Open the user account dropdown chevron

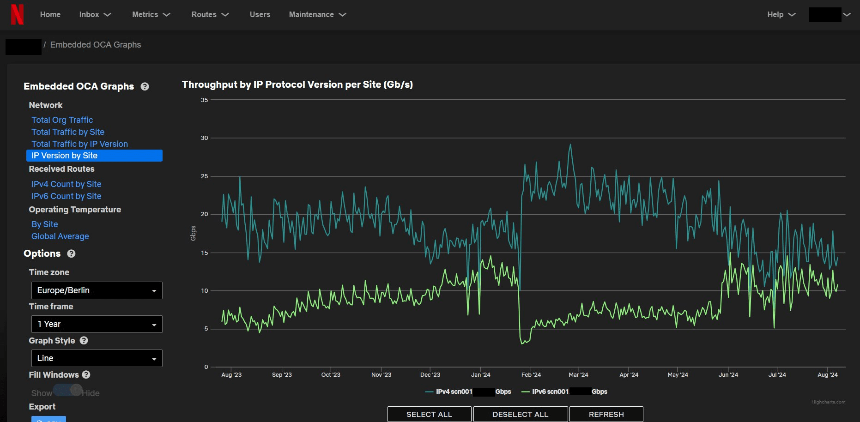(x=847, y=15)
